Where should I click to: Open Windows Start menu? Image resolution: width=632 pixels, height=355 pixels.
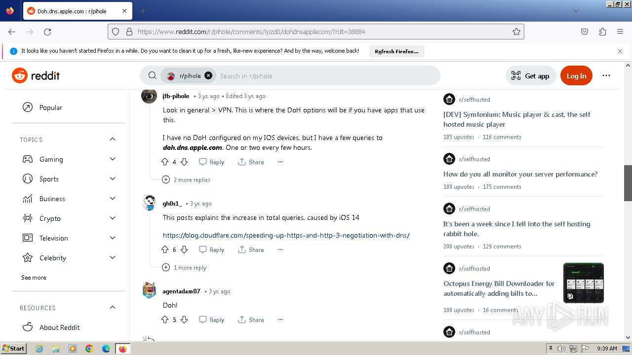pyautogui.click(x=14, y=348)
